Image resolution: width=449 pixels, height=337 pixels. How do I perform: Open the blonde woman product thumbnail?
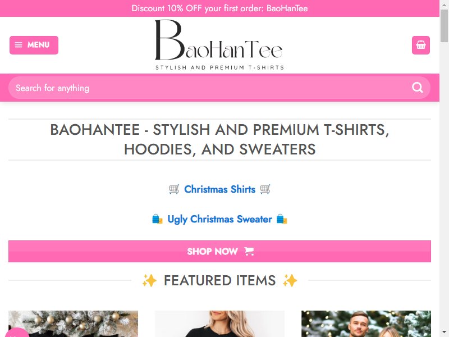(x=219, y=324)
